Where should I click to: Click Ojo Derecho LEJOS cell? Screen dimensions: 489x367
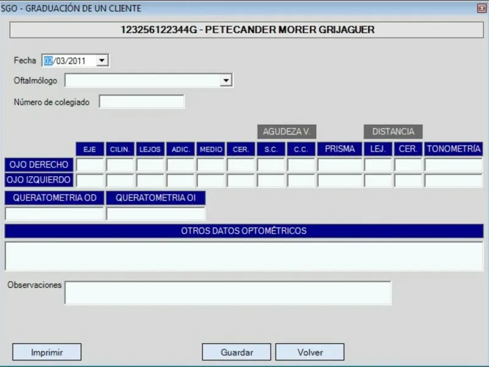150,165
